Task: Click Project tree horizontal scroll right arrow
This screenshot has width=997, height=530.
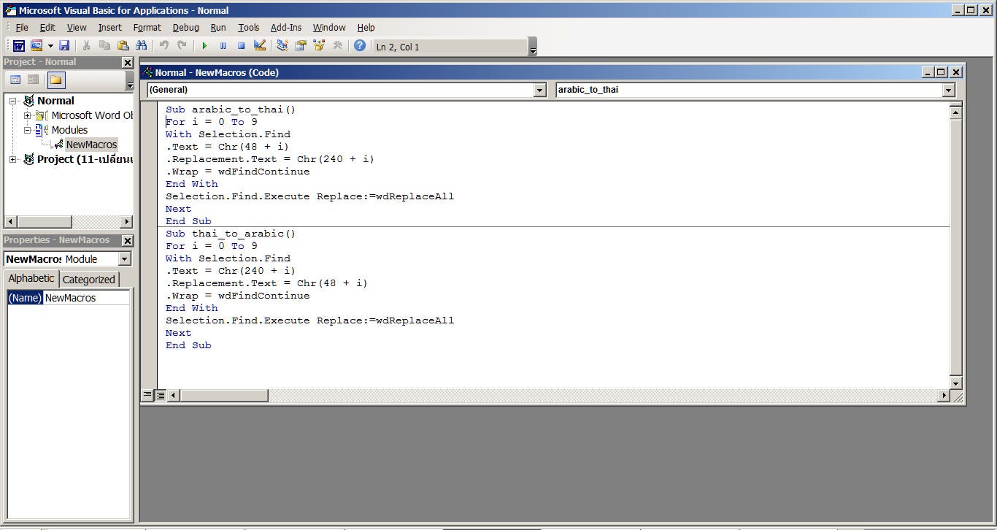Action: point(127,221)
